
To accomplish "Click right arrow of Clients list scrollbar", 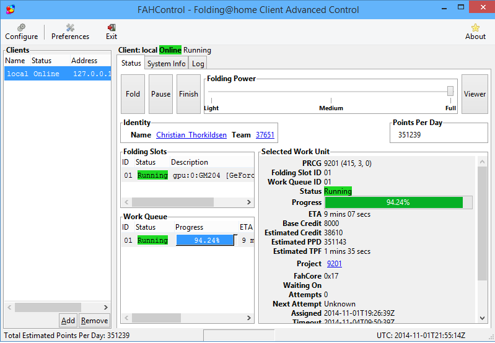I will coord(106,307).
